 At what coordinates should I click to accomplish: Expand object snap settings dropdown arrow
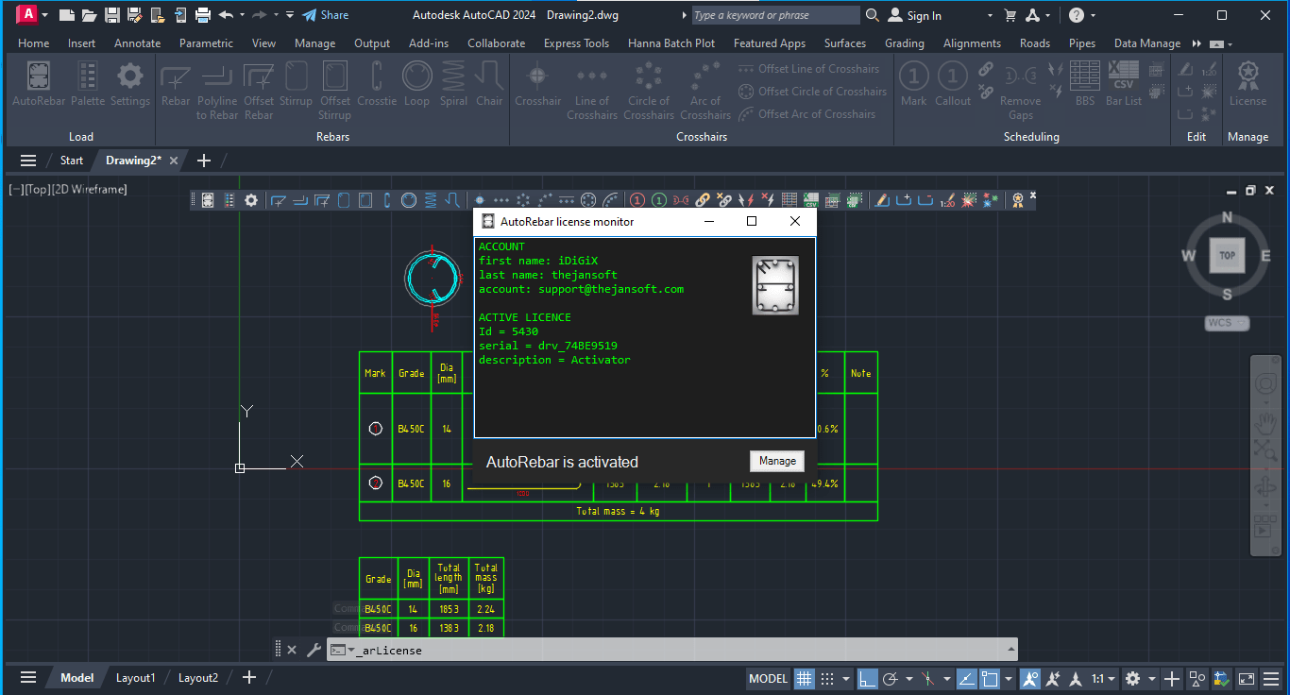click(x=1010, y=679)
